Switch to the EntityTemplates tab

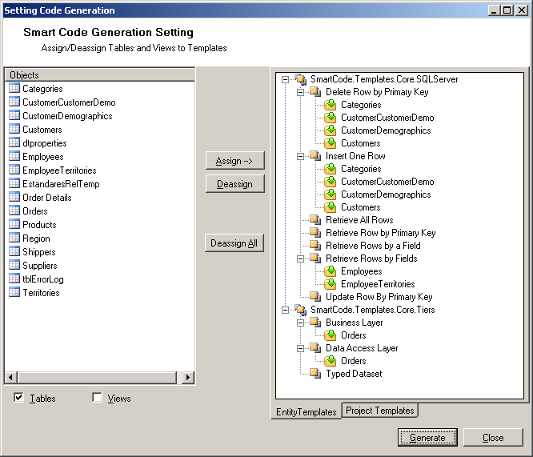(x=307, y=411)
